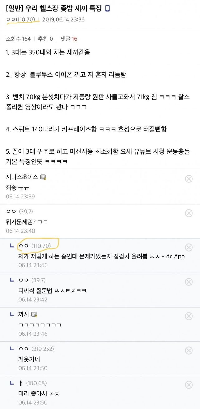Remove the 머리 좋아서 reply via X icon
The width and height of the screenshot is (200, 409).
tap(189, 385)
